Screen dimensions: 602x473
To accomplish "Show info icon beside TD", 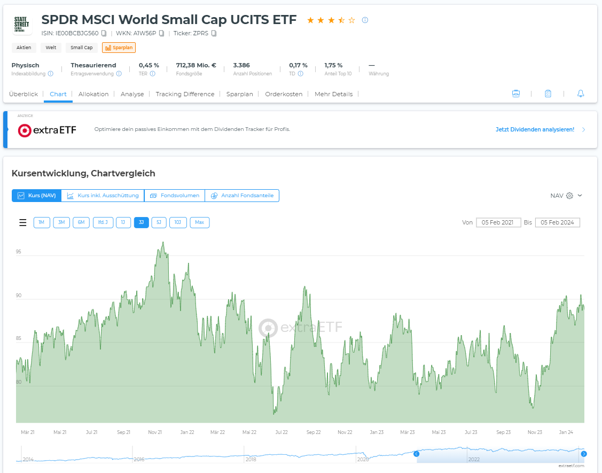I will [301, 74].
